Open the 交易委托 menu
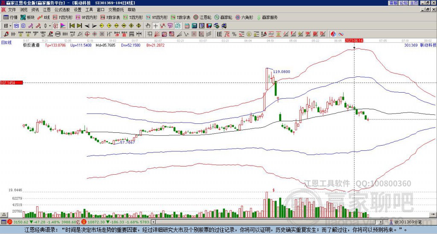The width and height of the screenshot is (437, 234). [116, 10]
